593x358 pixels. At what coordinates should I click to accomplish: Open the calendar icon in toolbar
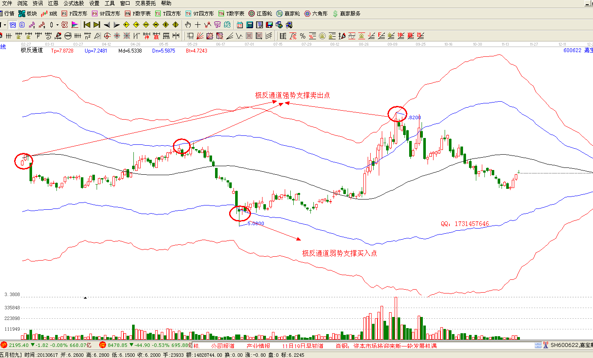coord(240,24)
